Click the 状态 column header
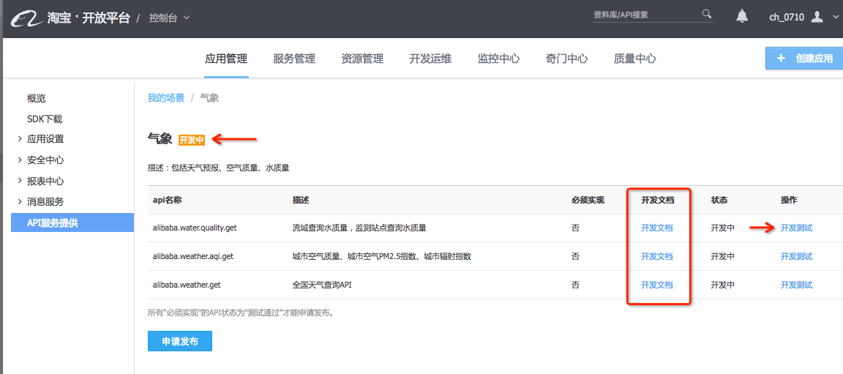Viewport: 843px width, 374px height. pyautogui.click(x=719, y=200)
